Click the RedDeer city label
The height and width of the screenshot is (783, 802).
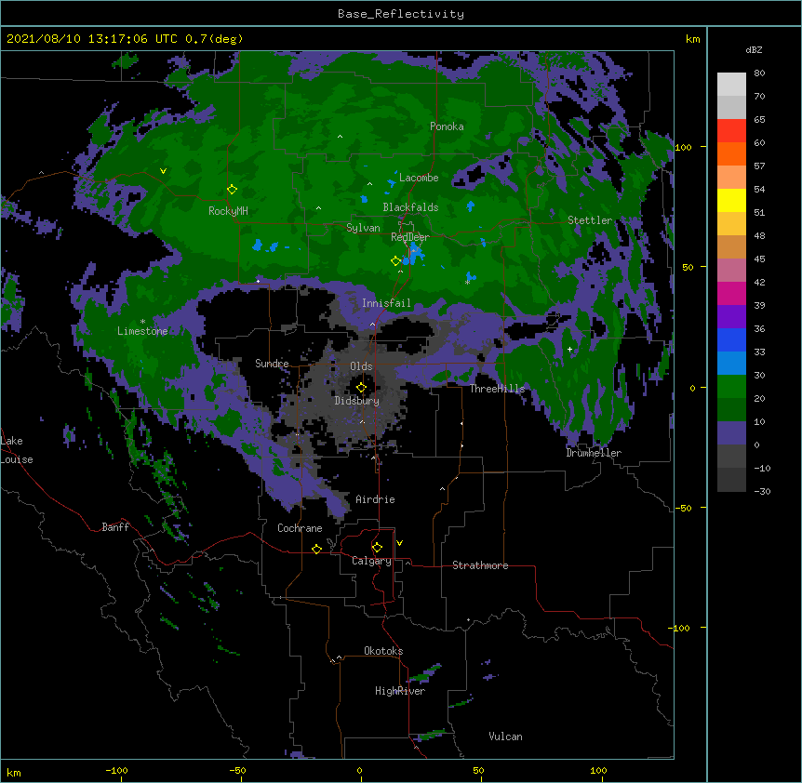click(410, 237)
